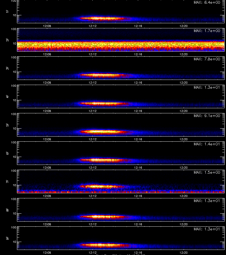Click the '12:08' tick label under the 9F panel
The image size is (226, 255).
pyautogui.click(x=47, y=252)
